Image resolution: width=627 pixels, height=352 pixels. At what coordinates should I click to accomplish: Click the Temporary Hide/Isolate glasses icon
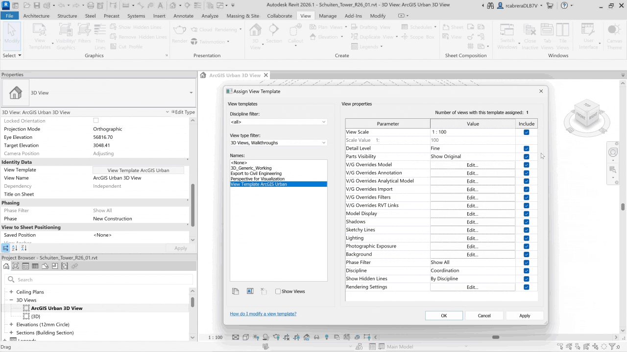click(316, 337)
